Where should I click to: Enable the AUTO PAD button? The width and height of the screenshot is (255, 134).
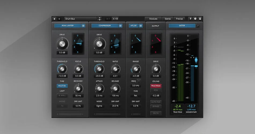click(x=156, y=102)
